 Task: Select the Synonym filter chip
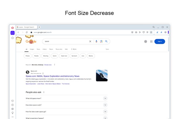coord(74,56)
